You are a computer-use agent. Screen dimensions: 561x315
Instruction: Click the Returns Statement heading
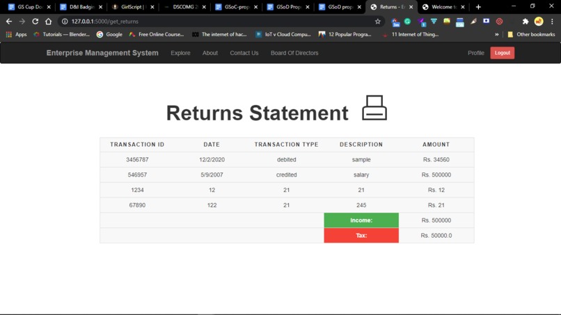[x=258, y=113]
